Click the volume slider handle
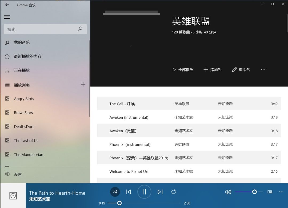The image size is (288, 208). pos(254,192)
